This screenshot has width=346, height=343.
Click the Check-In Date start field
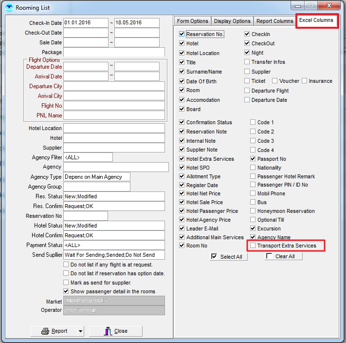click(85, 23)
